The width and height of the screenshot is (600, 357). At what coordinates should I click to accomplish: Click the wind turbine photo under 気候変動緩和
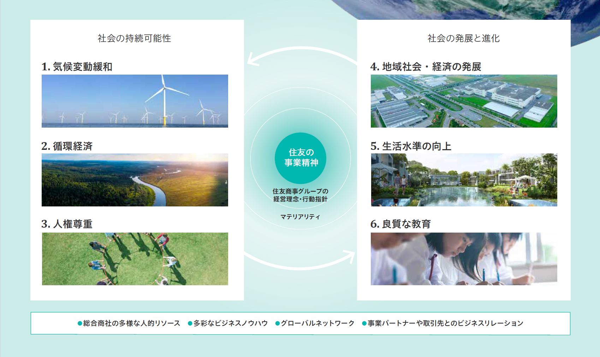pos(135,101)
